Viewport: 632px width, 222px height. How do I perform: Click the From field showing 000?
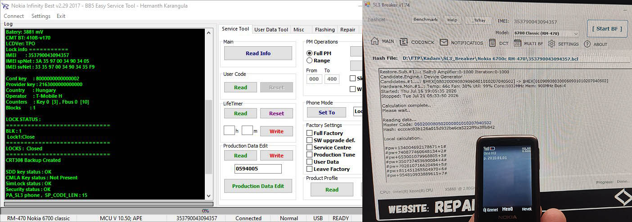314,79
